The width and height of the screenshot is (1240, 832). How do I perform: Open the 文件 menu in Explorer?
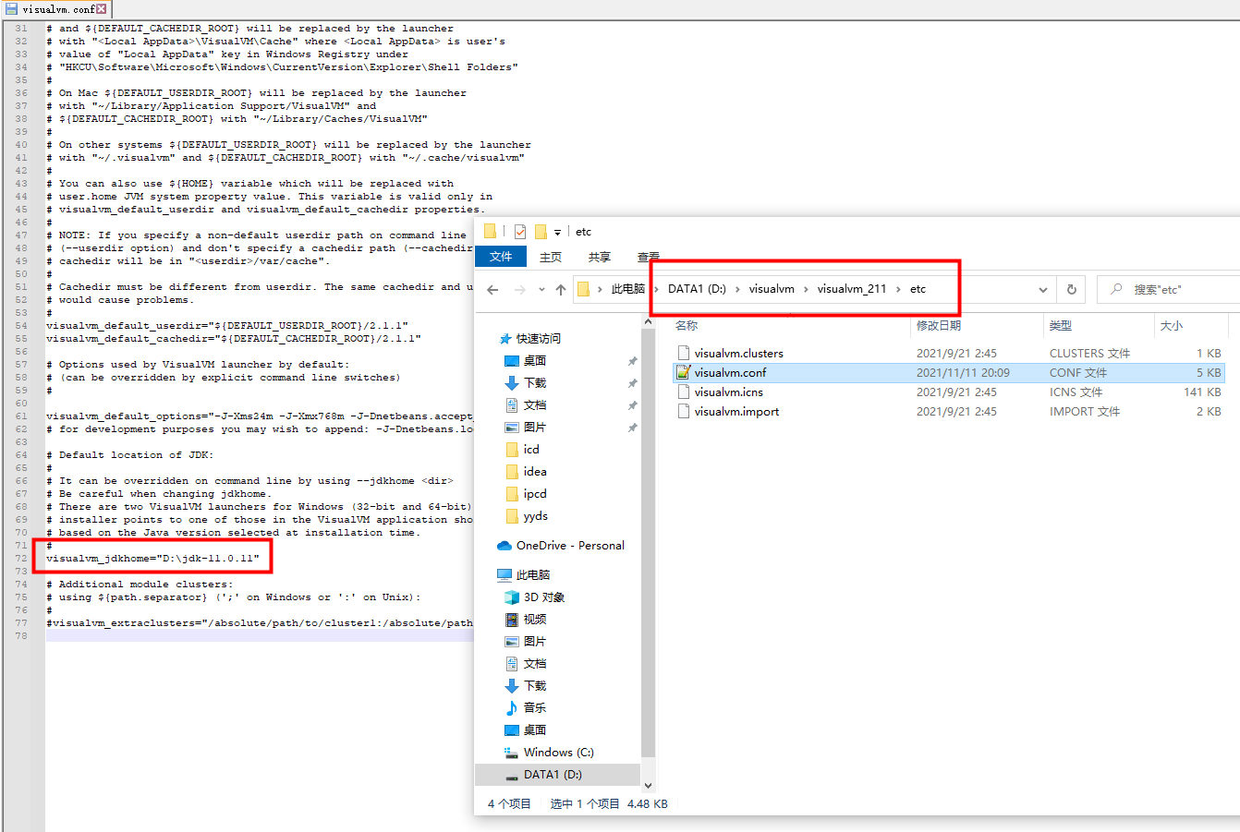click(x=500, y=257)
